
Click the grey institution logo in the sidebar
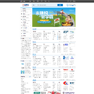[x=22, y=68]
